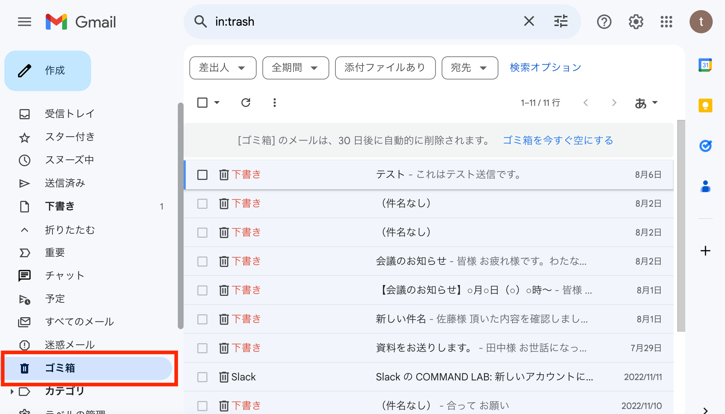Image resolution: width=725 pixels, height=414 pixels.
Task: Click trash icon on 【会議のお知らせ】 row
Action: (224, 290)
